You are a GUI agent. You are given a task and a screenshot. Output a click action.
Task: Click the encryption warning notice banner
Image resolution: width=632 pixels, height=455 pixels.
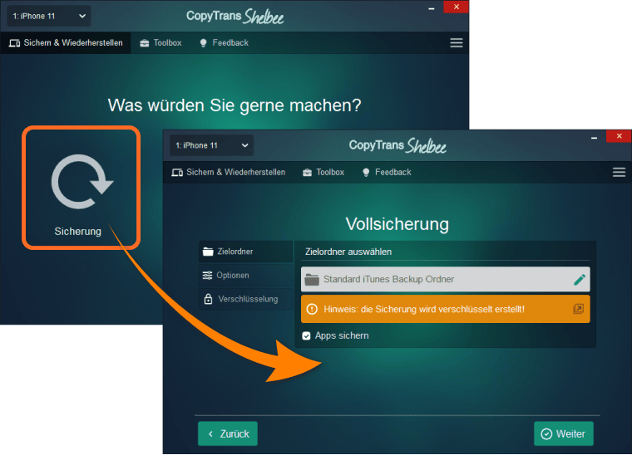446,309
